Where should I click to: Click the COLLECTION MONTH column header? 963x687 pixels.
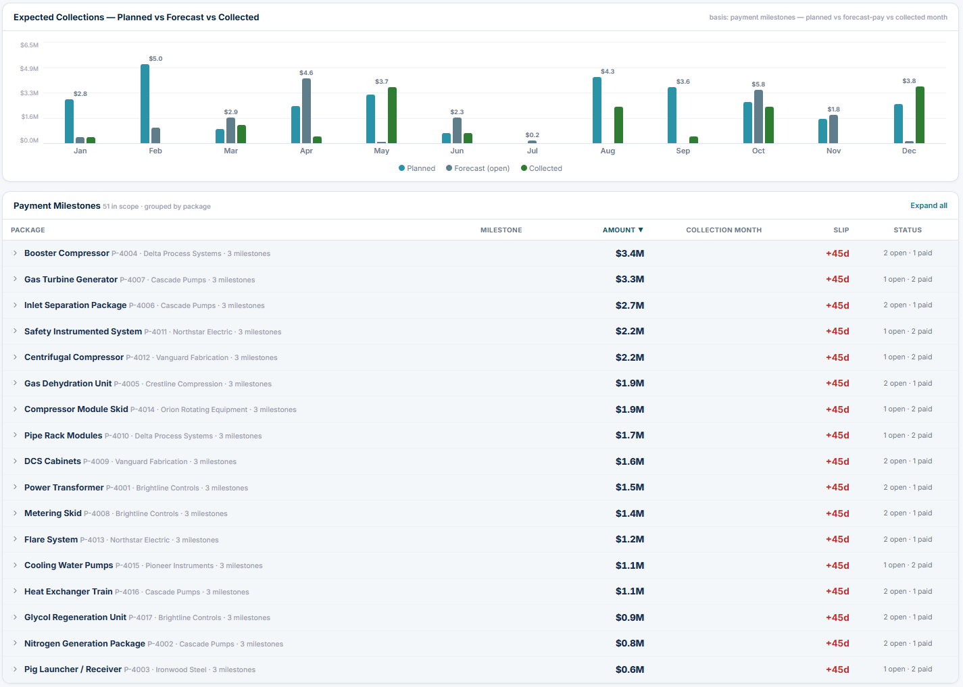pyautogui.click(x=724, y=230)
